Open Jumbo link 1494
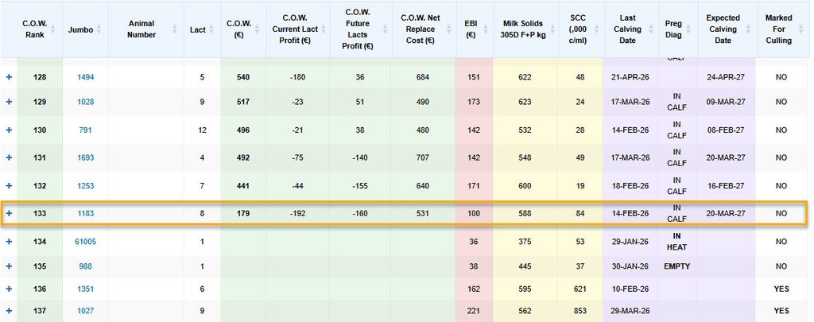Viewport: 814px width, 322px height. click(86, 77)
